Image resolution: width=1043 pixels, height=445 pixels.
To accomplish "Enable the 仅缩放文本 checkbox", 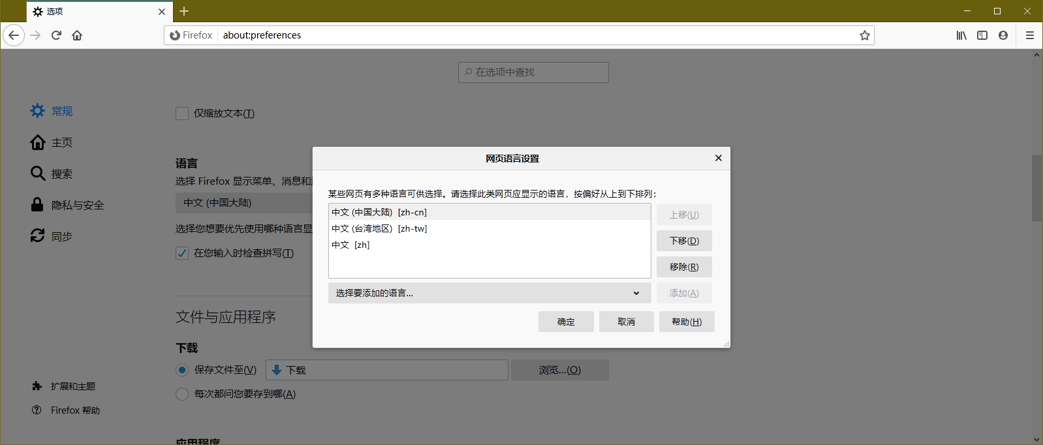I will coord(182,114).
